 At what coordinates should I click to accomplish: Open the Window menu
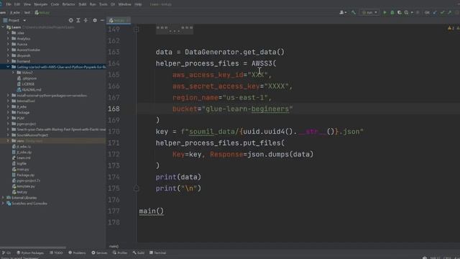tap(124, 4)
